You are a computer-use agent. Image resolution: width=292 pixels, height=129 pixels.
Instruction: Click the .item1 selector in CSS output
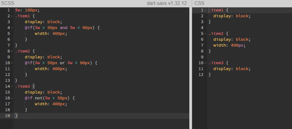(216, 10)
